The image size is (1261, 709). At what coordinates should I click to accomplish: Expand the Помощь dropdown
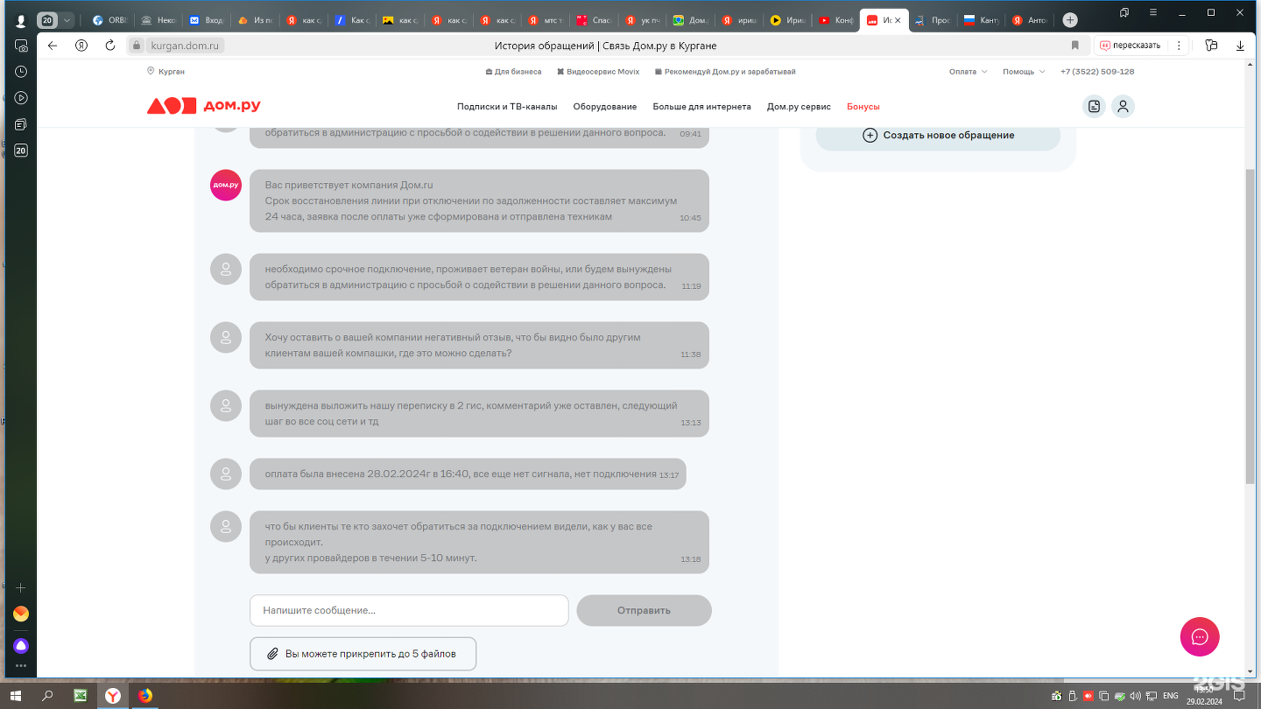pos(1024,72)
